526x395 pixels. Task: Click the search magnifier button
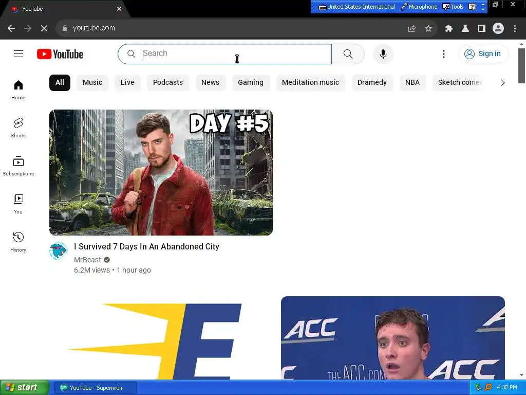[x=348, y=53]
